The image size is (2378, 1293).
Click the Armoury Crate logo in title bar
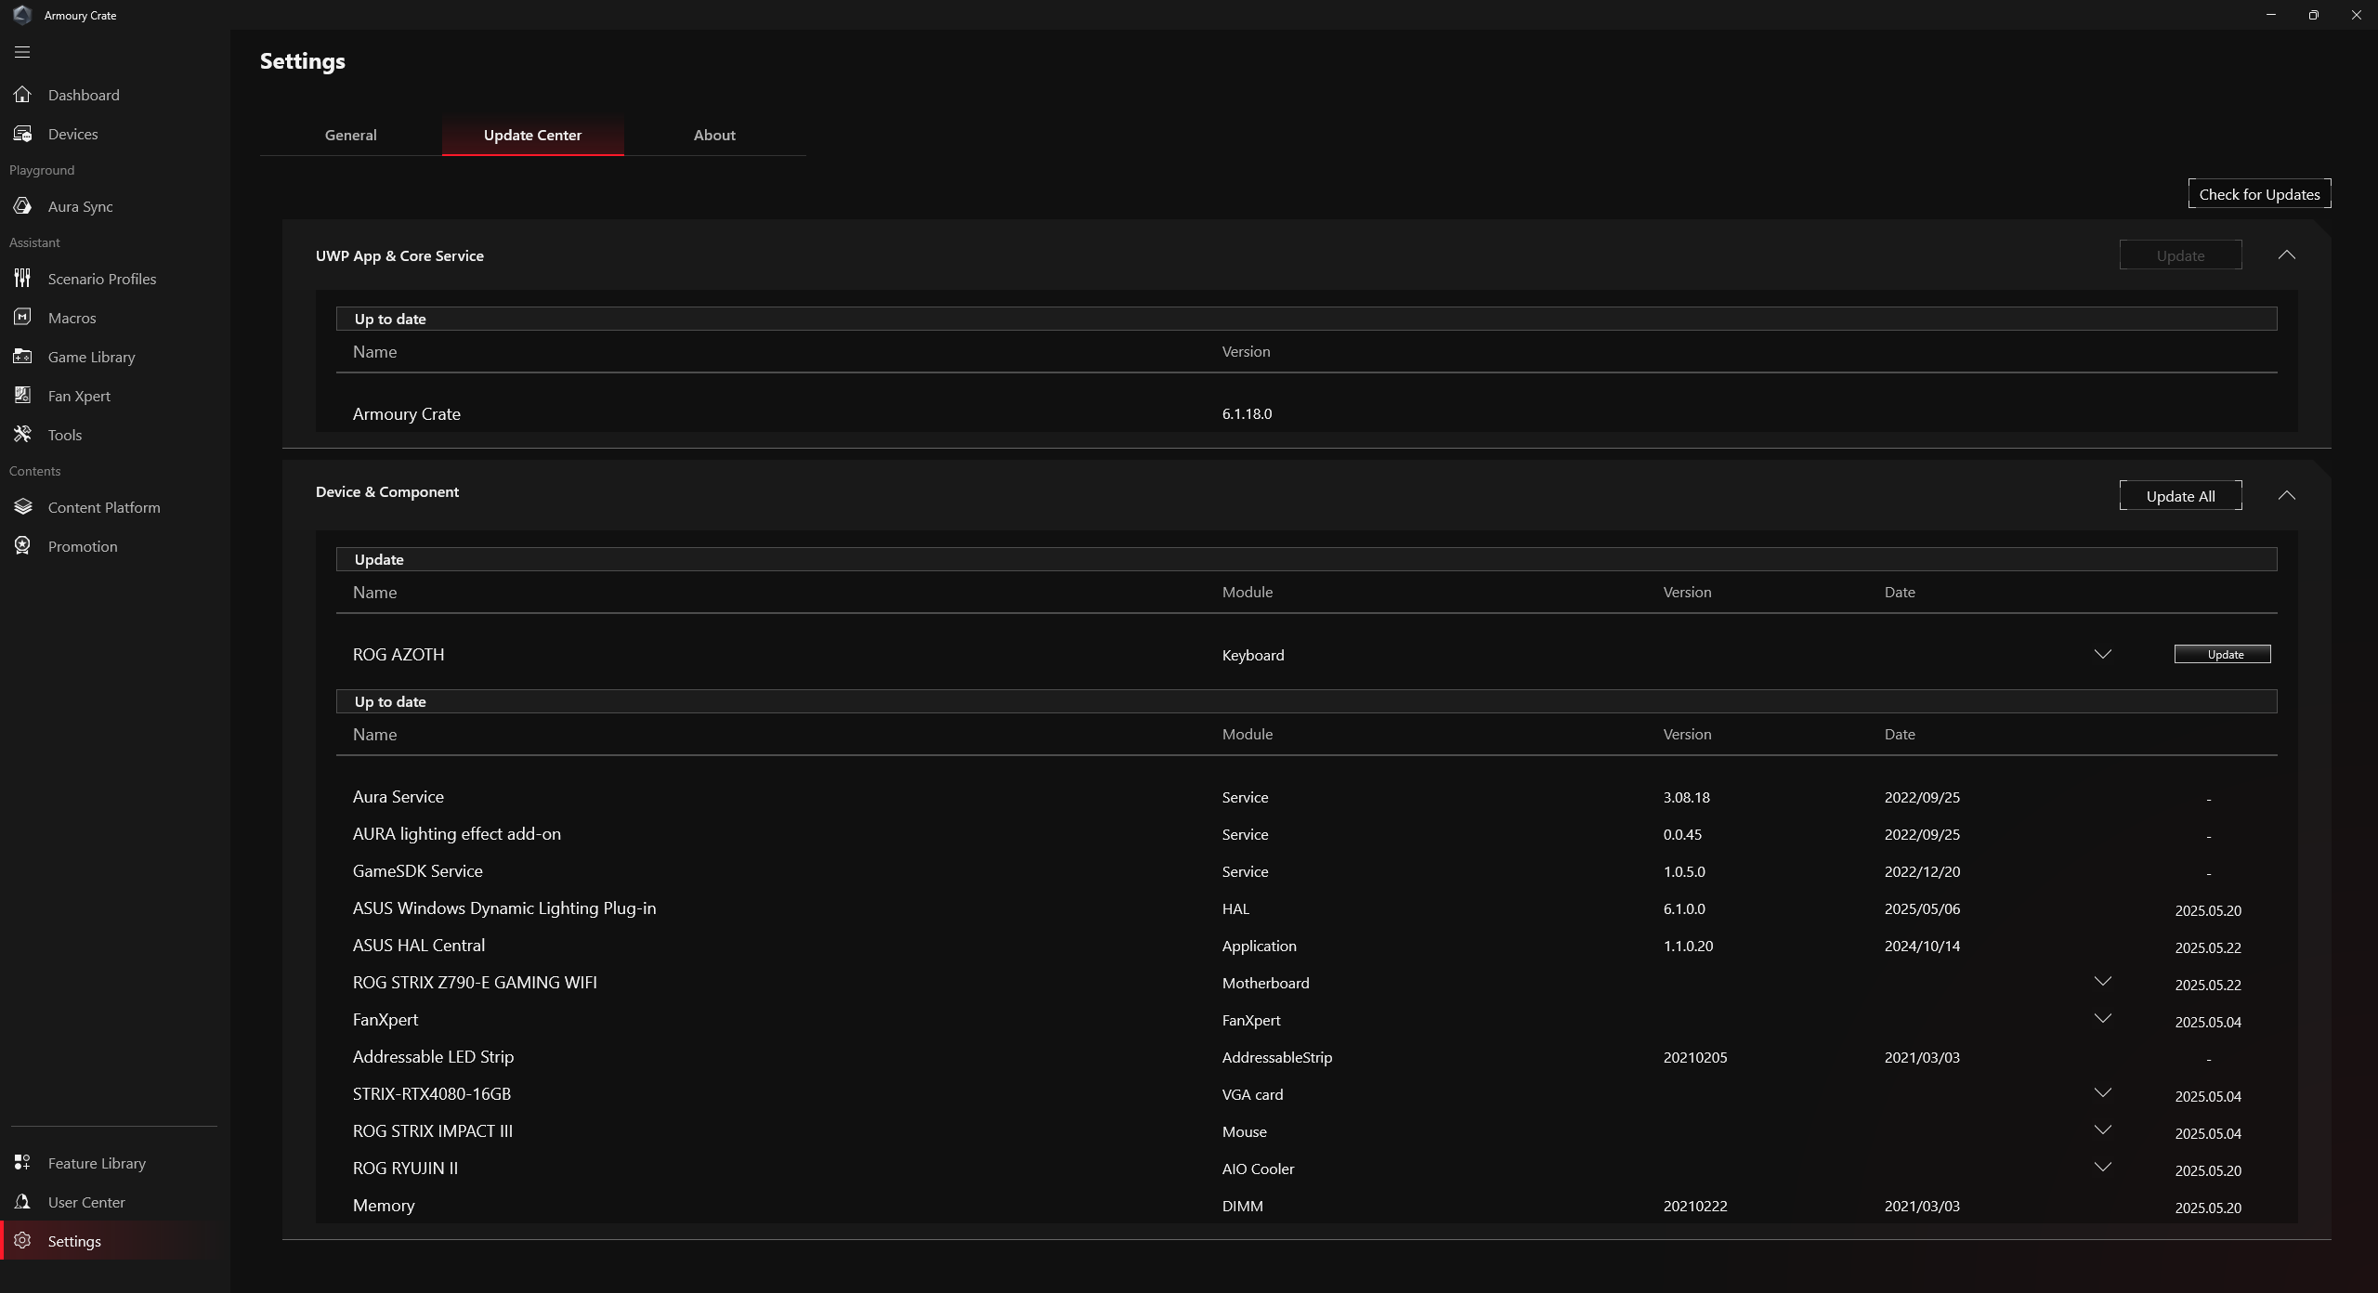(x=22, y=15)
